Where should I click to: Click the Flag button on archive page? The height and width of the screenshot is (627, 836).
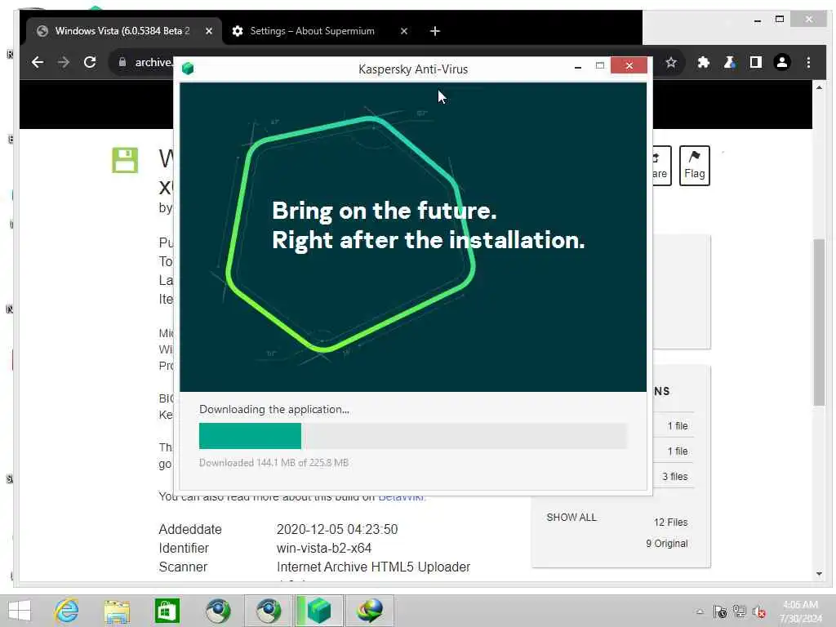[694, 165]
